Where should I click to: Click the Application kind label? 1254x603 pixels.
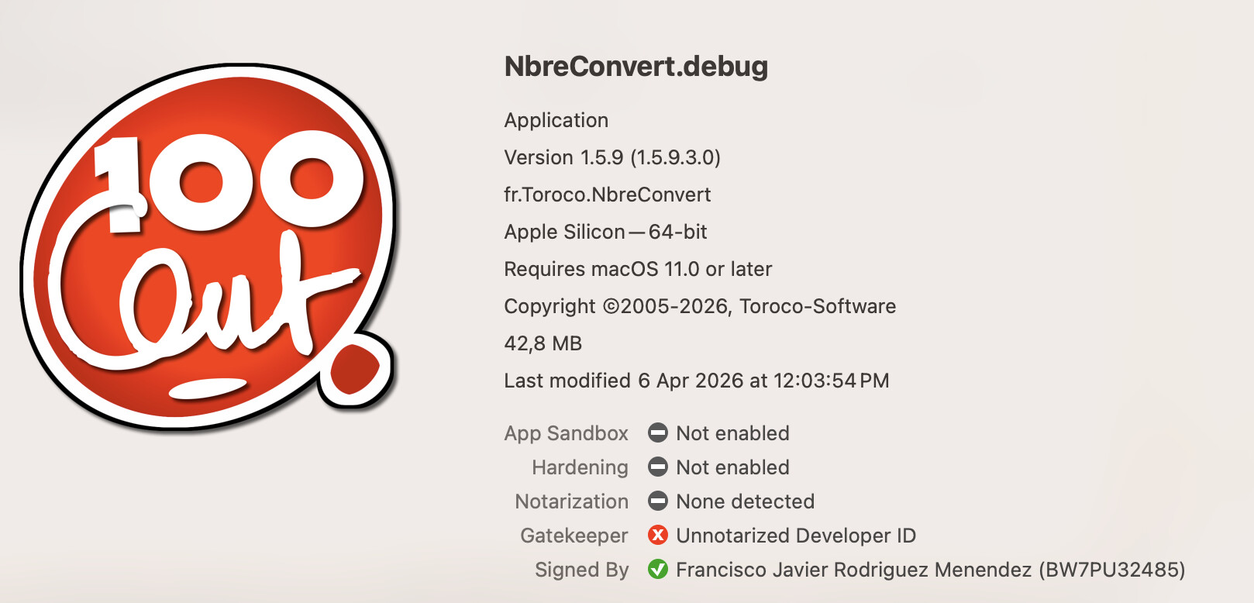556,120
